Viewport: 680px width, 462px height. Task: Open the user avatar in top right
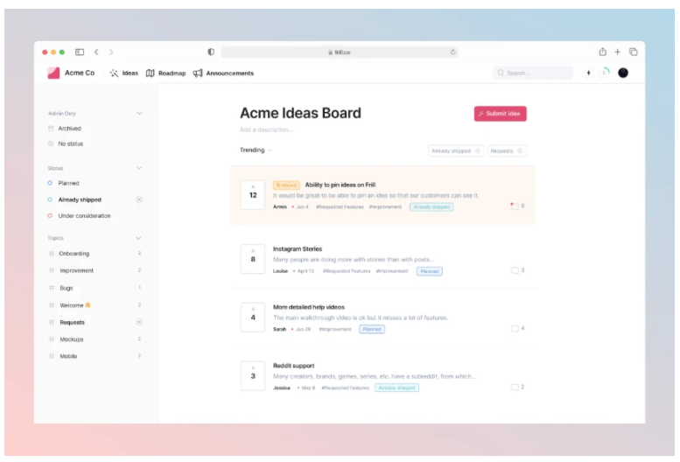pyautogui.click(x=623, y=73)
